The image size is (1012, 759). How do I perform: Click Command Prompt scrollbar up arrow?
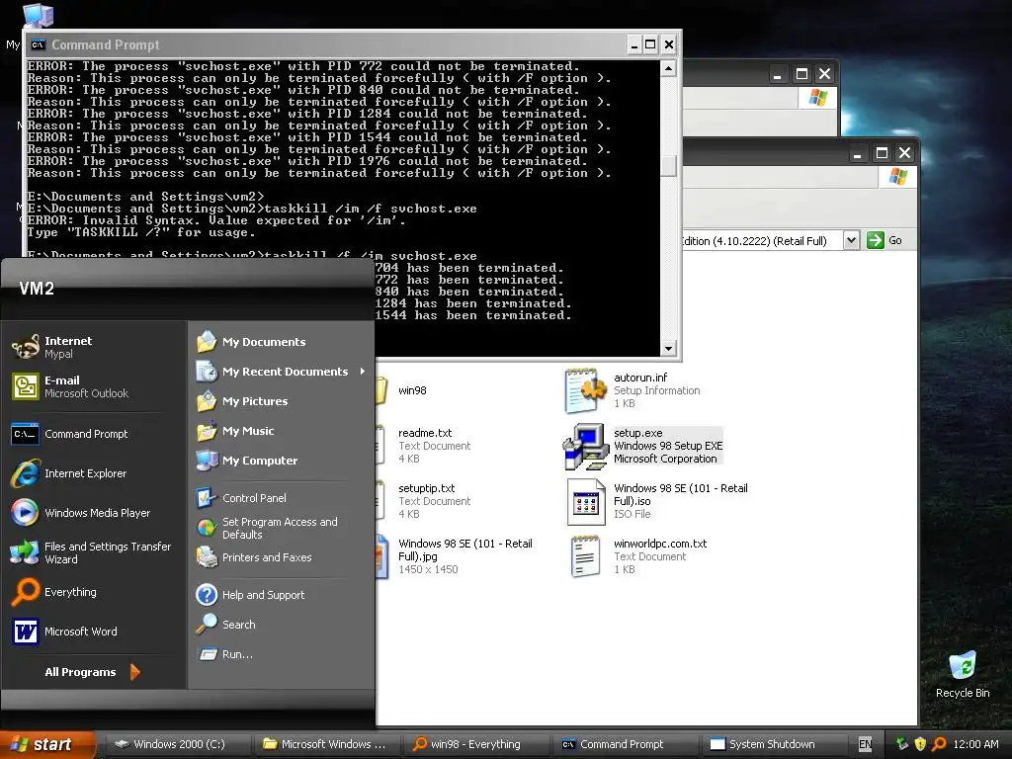(x=669, y=68)
